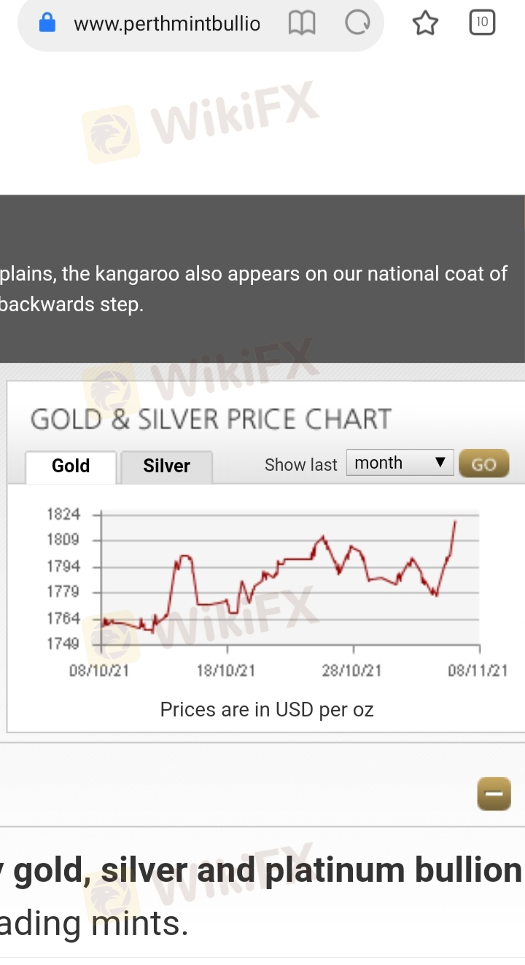Switch to the Gold price tab

71,466
